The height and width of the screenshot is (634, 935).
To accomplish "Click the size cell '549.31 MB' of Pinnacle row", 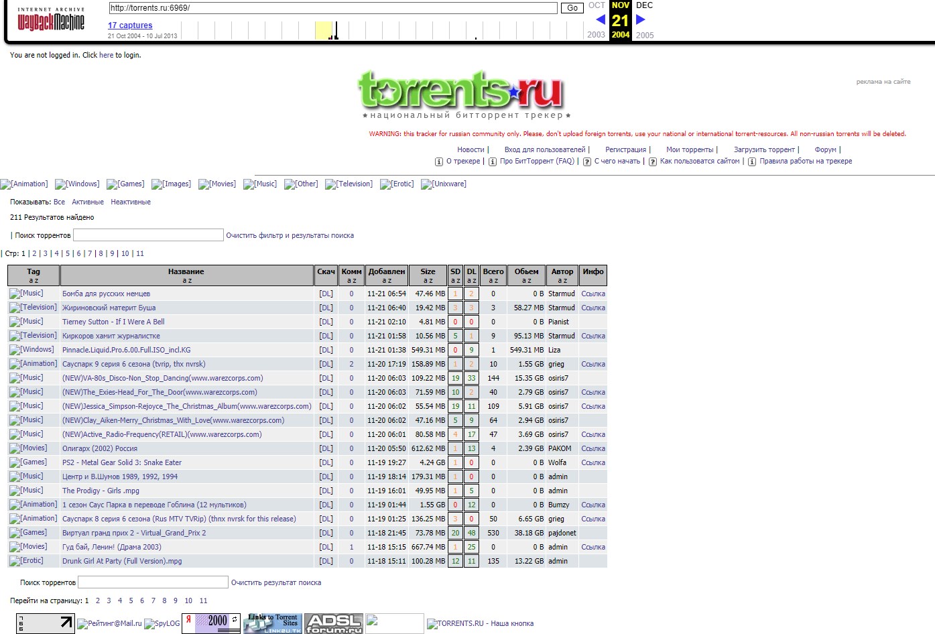I will pos(428,351).
